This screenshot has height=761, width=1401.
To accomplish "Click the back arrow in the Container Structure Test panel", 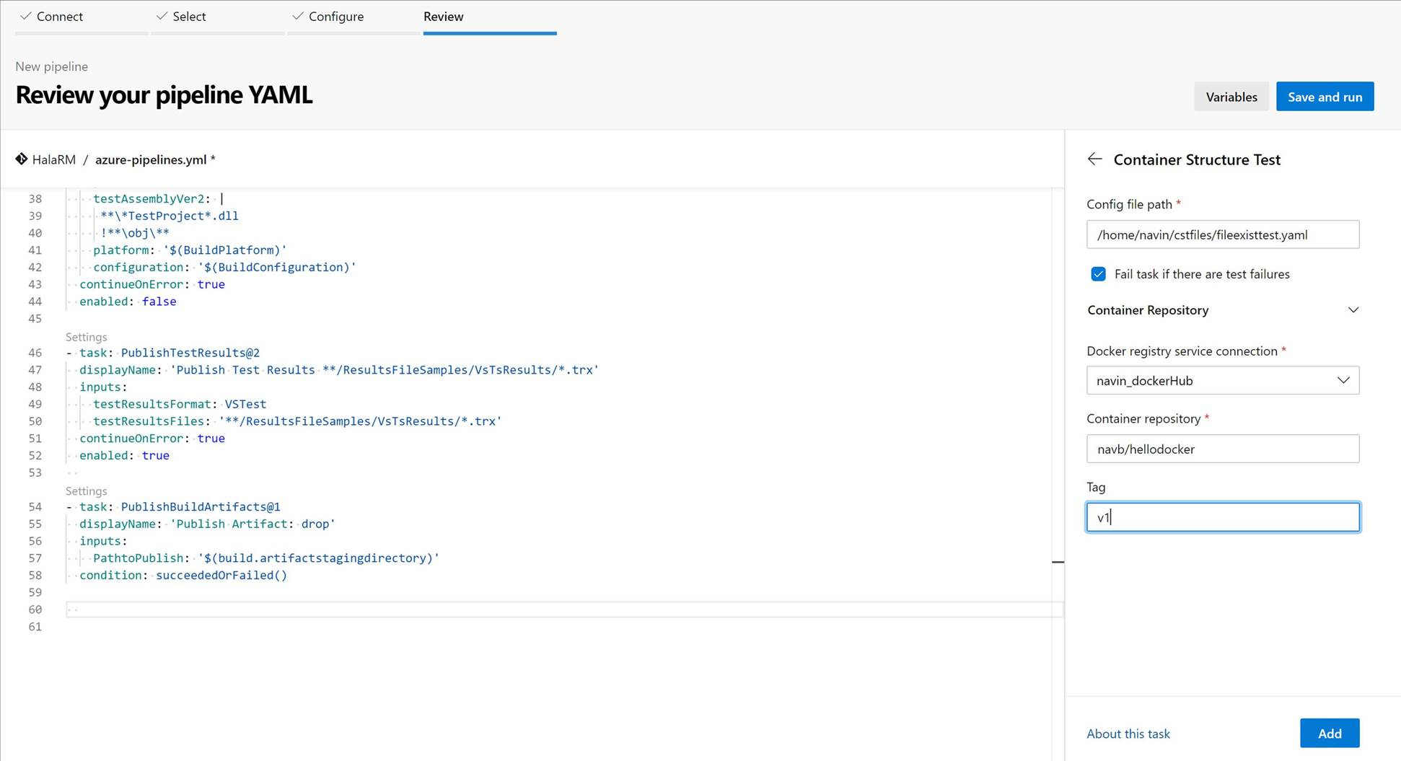I will (x=1095, y=159).
